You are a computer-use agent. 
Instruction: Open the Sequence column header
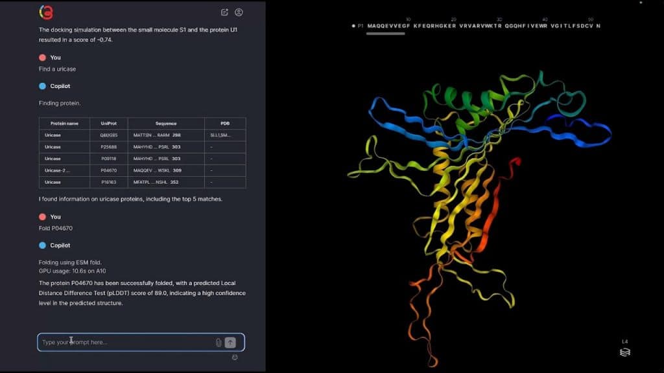click(x=166, y=123)
